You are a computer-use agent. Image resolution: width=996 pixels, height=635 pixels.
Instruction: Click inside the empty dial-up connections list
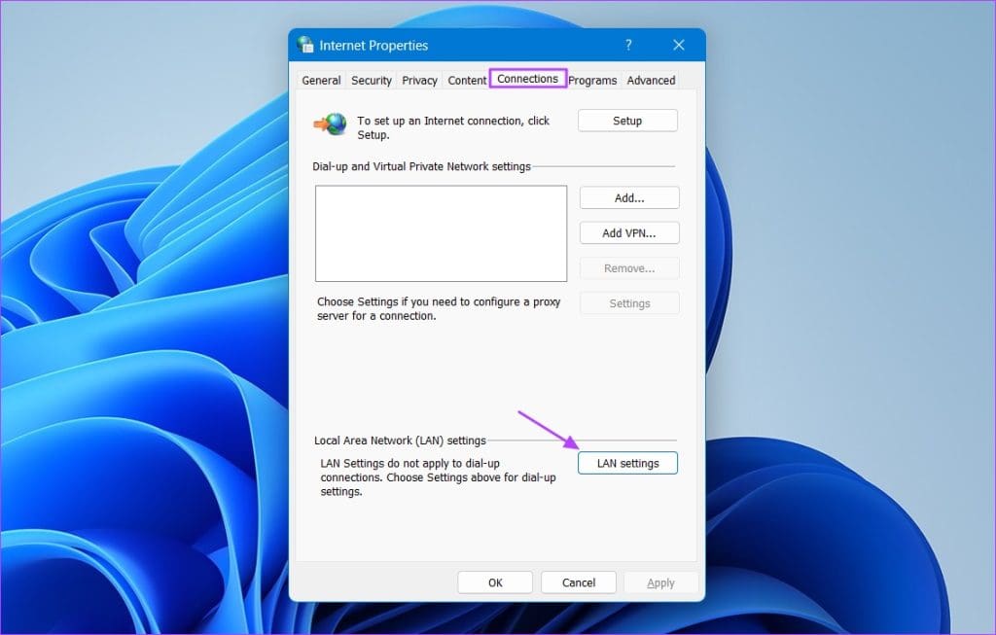(x=441, y=233)
